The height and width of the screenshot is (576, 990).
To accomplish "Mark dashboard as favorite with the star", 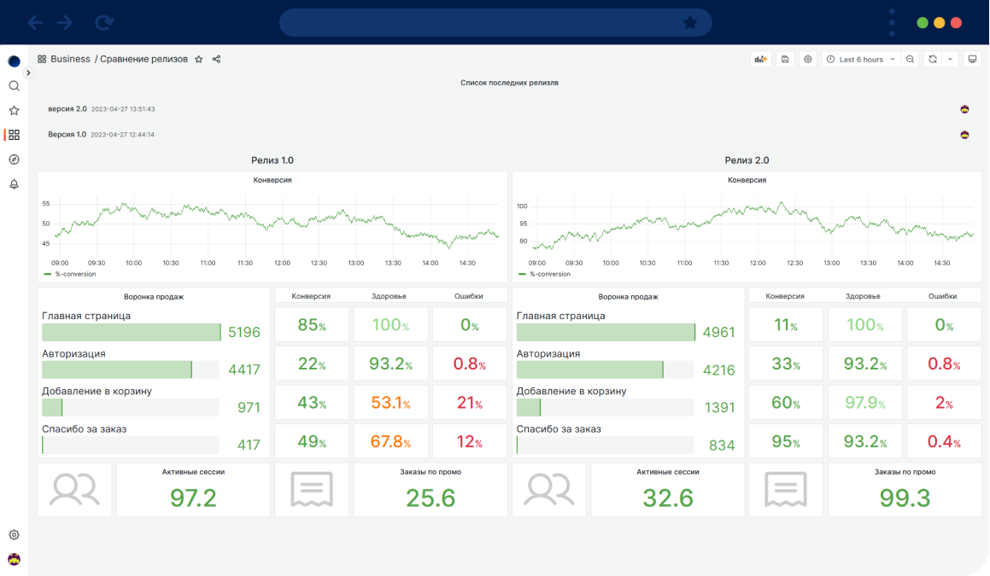I will tap(198, 59).
